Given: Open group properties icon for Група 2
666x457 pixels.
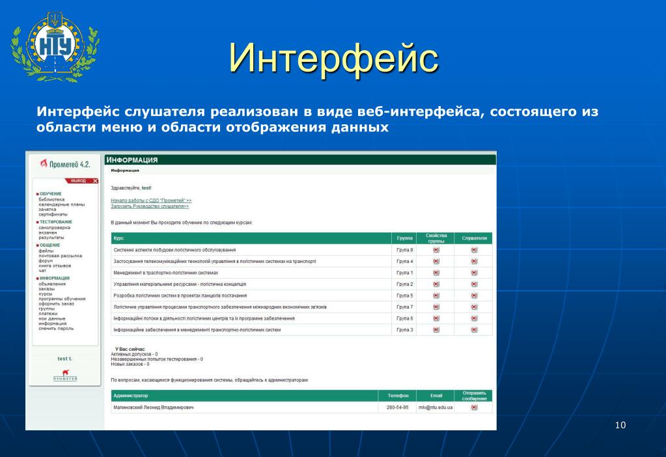Looking at the screenshot, I should click(x=436, y=284).
